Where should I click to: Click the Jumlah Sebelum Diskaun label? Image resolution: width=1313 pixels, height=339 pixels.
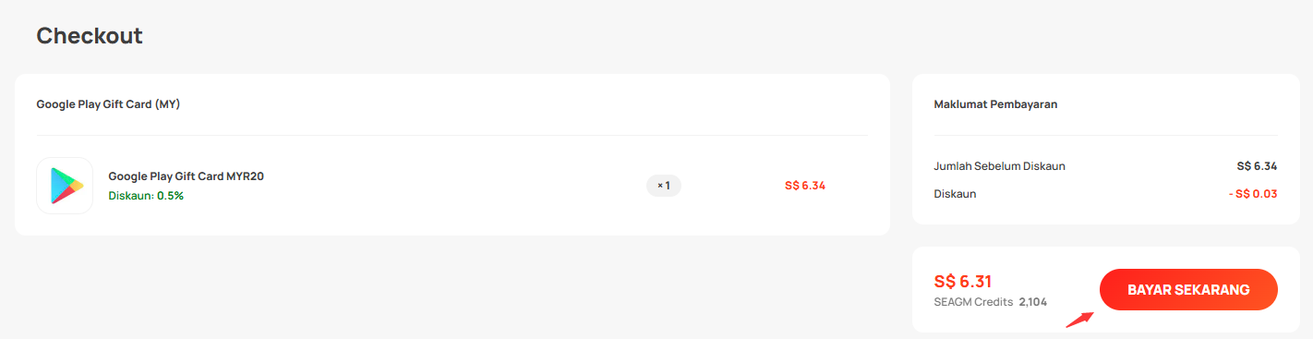(1000, 166)
